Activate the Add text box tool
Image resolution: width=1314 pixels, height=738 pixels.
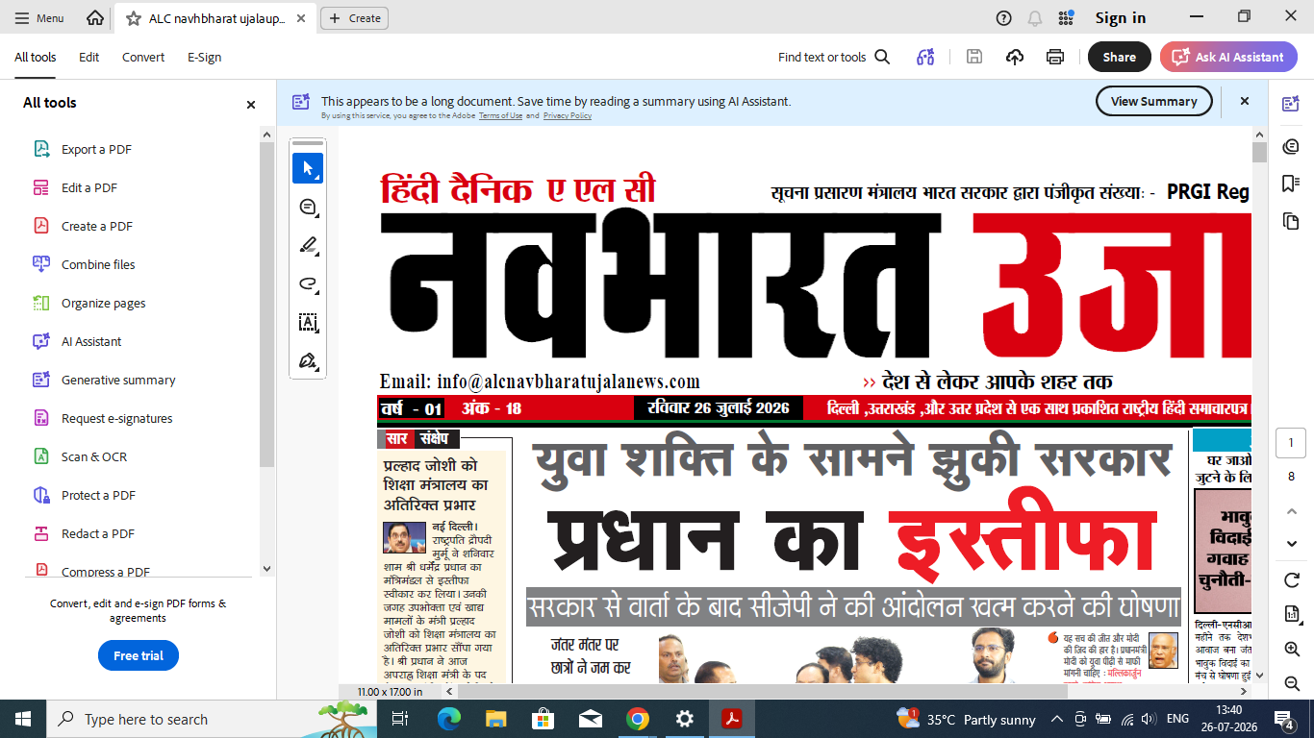[308, 322]
